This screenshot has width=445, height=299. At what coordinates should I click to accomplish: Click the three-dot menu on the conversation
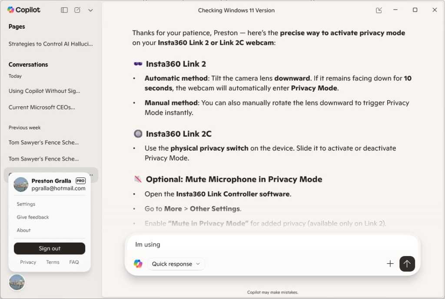91,174
